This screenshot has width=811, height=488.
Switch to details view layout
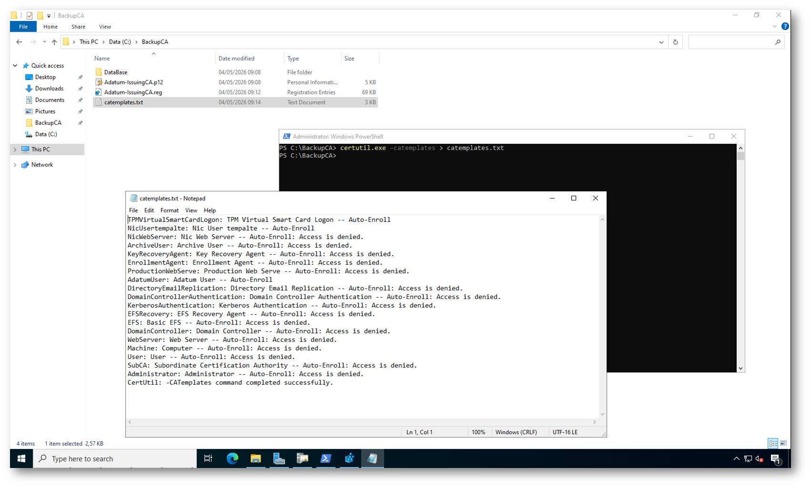point(773,443)
